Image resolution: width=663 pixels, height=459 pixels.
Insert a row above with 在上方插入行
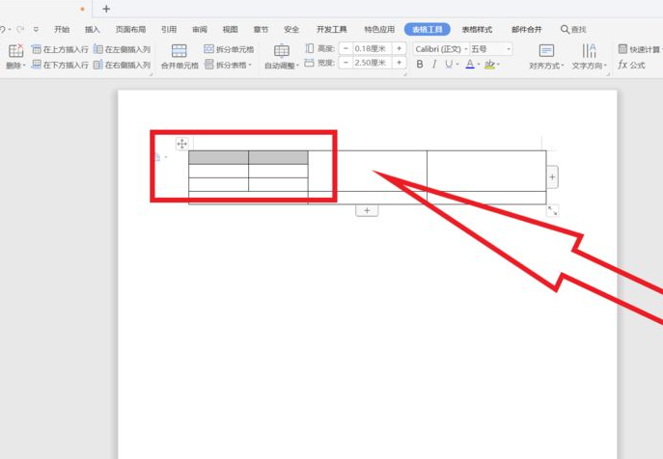point(60,48)
